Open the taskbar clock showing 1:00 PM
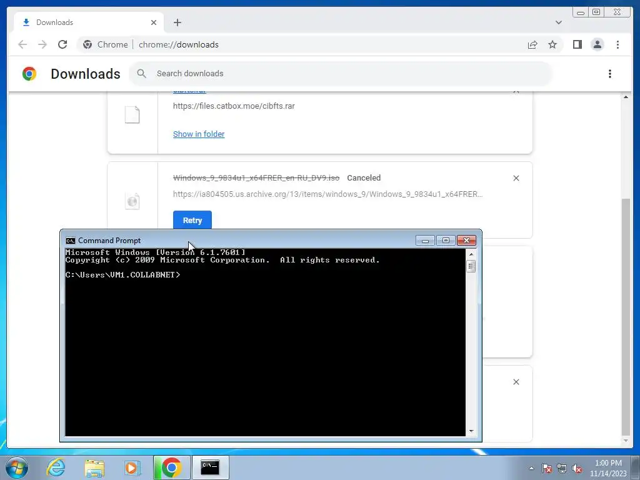640x480 pixels. pos(607,468)
